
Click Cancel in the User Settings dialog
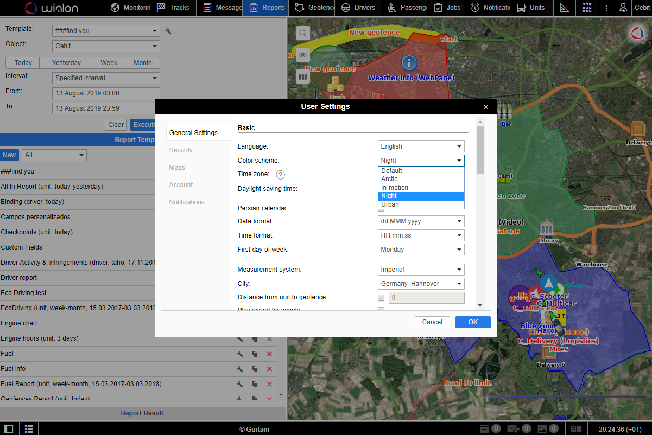[432, 322]
